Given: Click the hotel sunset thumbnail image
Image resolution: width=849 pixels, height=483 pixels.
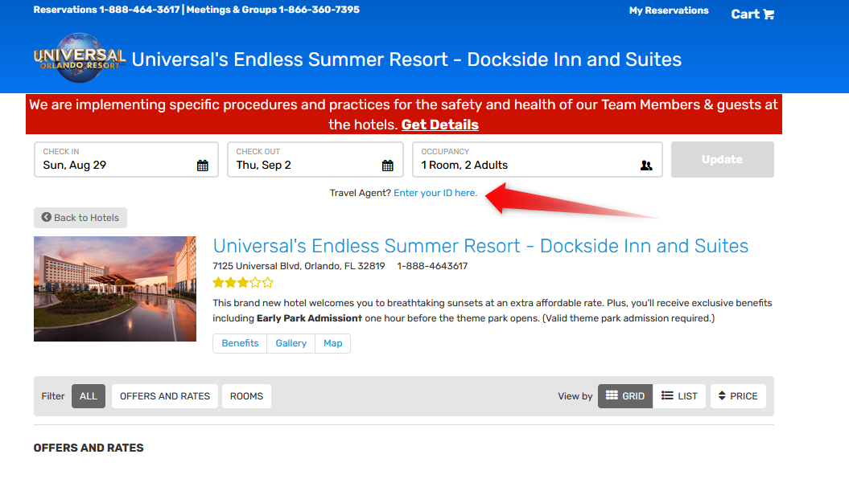Looking at the screenshot, I should point(115,289).
